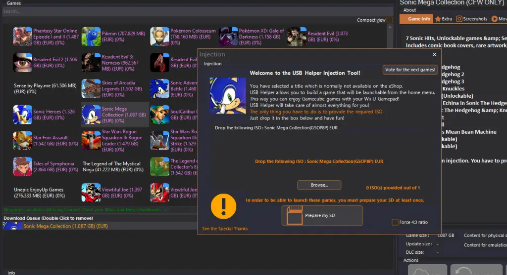Open the Extra tab

tap(444, 19)
